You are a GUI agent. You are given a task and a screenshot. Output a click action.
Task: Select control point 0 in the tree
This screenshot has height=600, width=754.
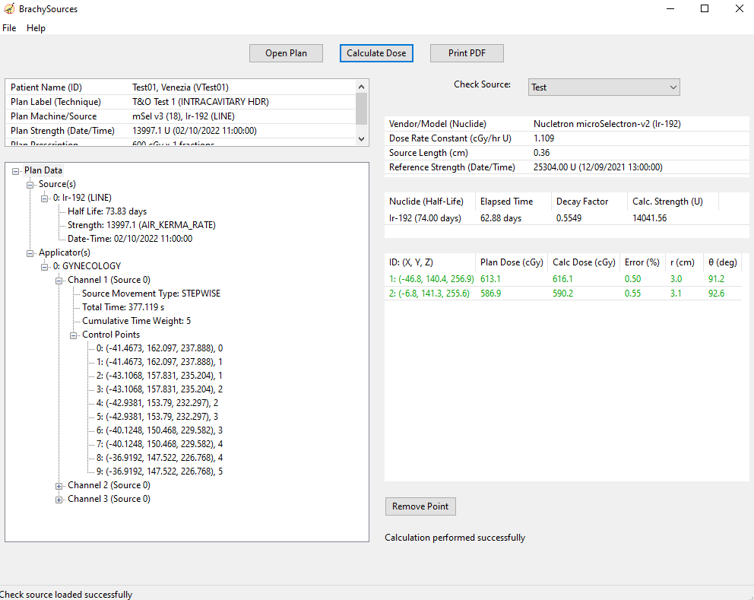click(x=160, y=348)
